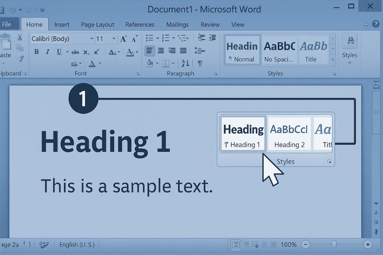Toggle bold formatting

[36, 51]
